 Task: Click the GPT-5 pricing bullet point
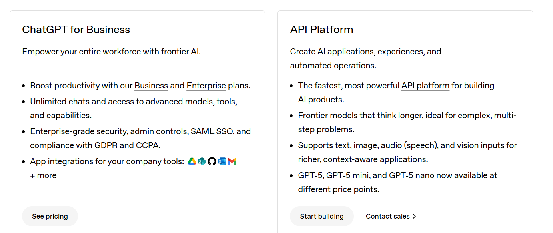(397, 182)
